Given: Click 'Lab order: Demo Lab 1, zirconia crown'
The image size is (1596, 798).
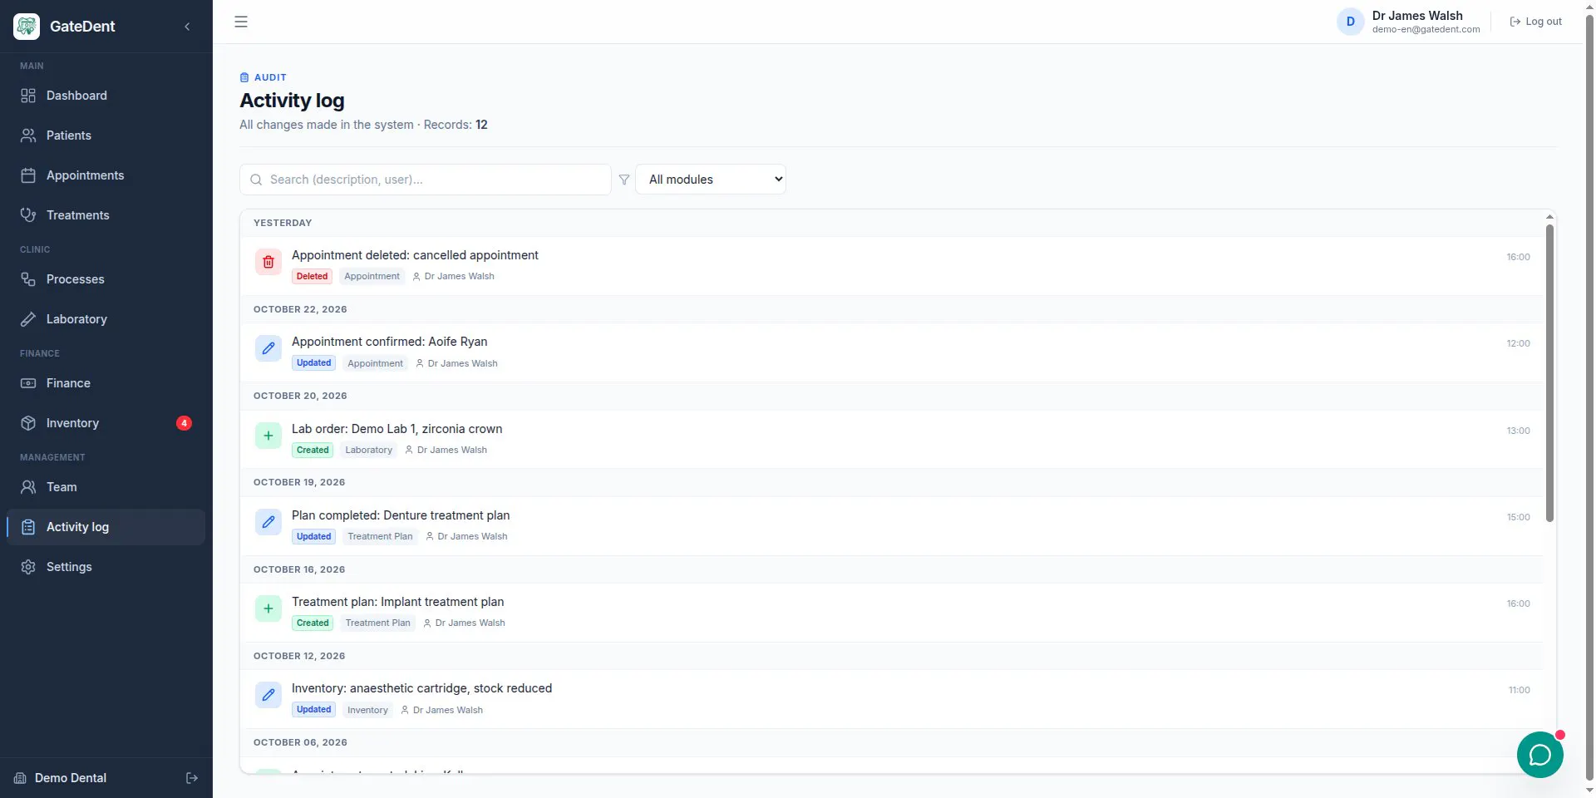Looking at the screenshot, I should click(397, 429).
